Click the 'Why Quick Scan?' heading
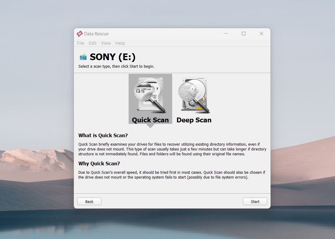 coord(99,163)
